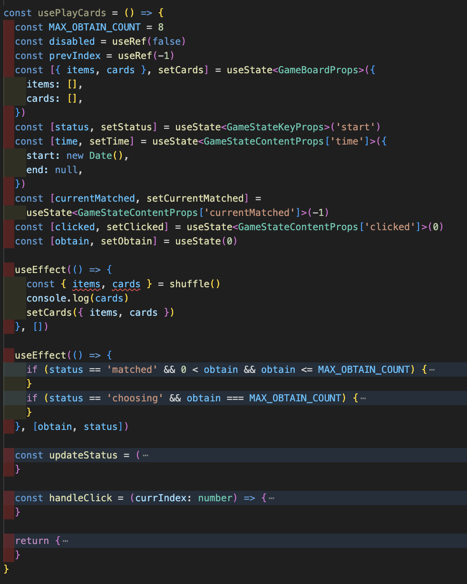The width and height of the screenshot is (467, 584).
Task: Click the red-underlined items in shuffle destructuring
Action: coord(87,284)
